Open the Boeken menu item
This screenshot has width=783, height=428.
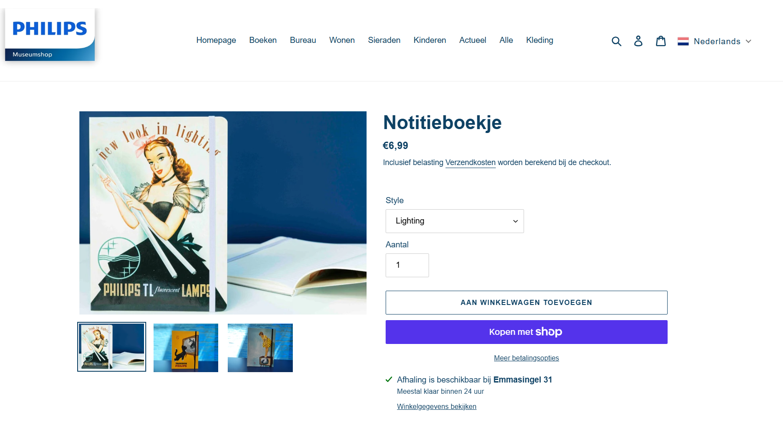coord(263,40)
